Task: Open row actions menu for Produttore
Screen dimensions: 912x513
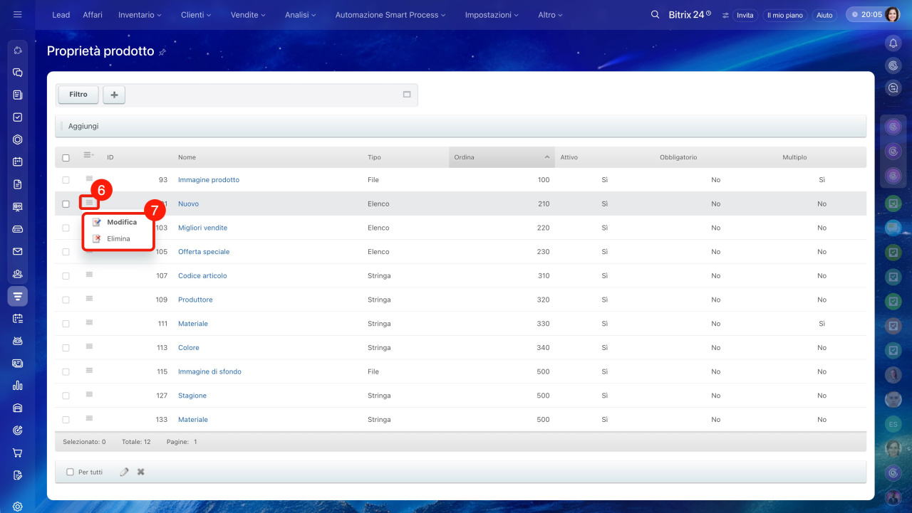Action: pyautogui.click(x=89, y=299)
